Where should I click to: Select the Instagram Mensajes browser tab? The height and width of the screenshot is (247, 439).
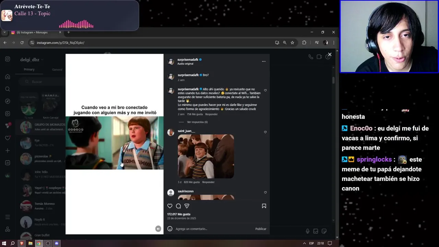coord(36,32)
